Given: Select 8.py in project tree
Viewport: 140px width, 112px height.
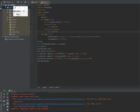Looking at the screenshot, I should (12, 29).
